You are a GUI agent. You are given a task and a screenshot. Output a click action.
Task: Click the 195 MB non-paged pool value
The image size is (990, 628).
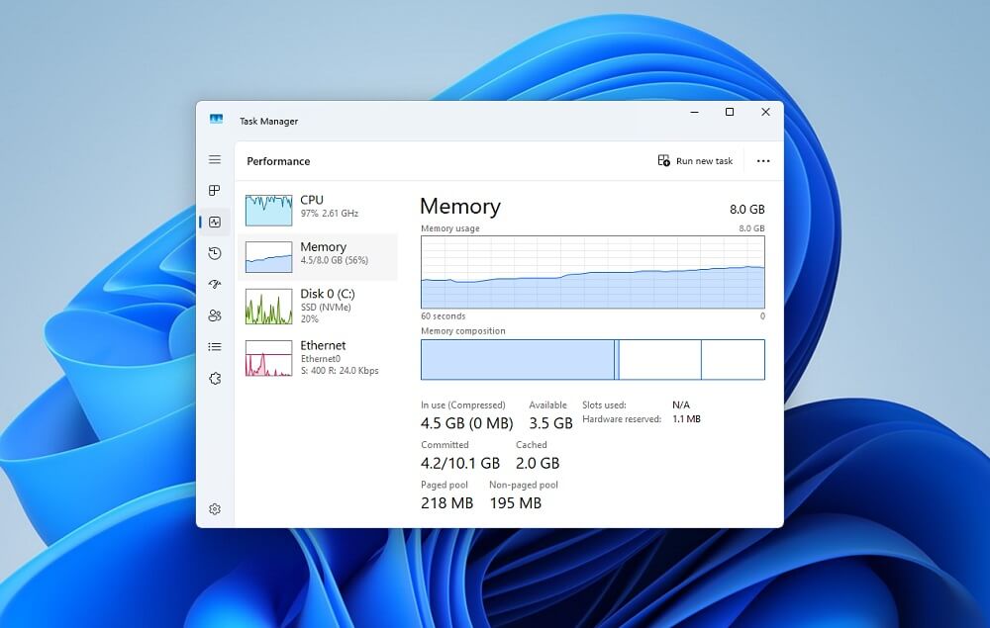pyautogui.click(x=515, y=502)
